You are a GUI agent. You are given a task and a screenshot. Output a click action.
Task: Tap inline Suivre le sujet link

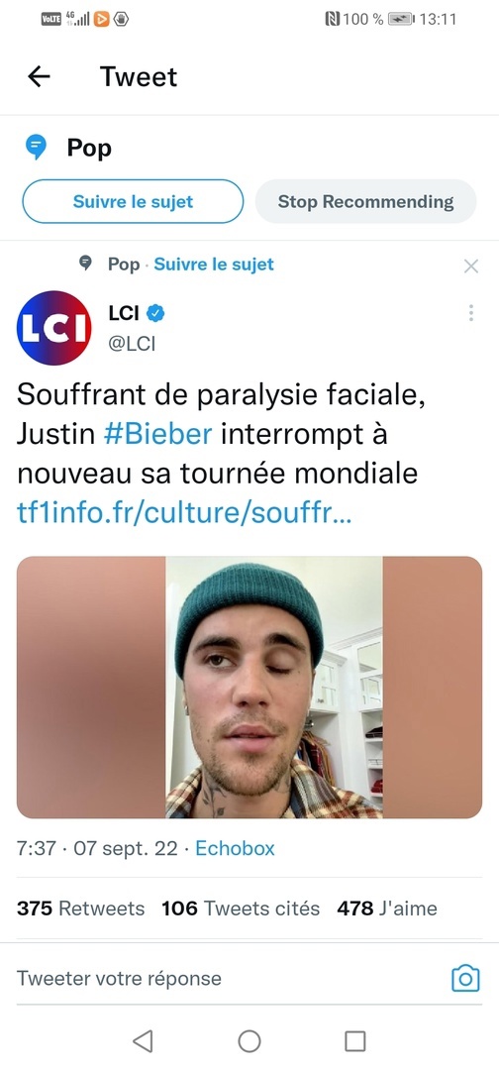pos(214,265)
